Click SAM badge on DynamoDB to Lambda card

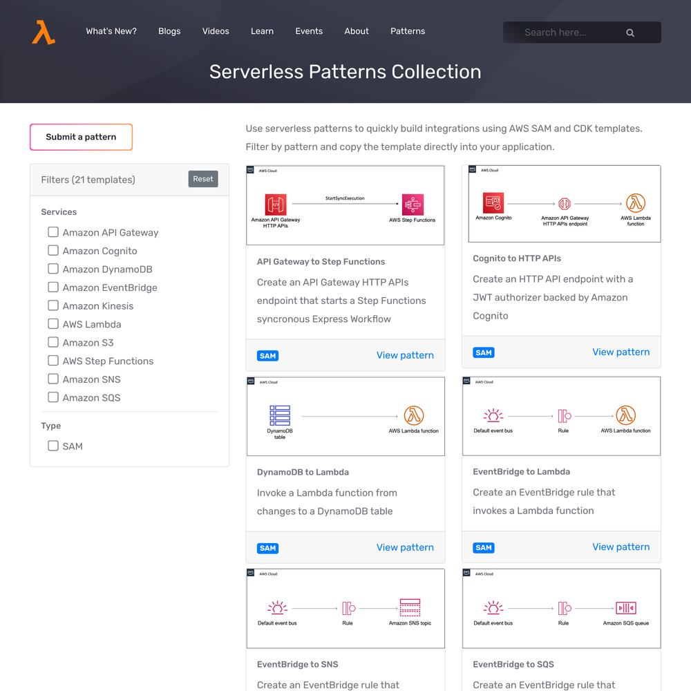(x=267, y=548)
